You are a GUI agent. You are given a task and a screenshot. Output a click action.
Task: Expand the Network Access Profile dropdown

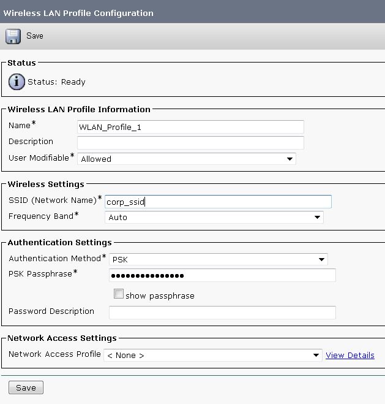(212, 355)
